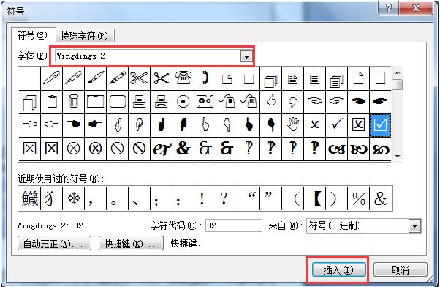This screenshot has height=287, width=440.
Task: Select the window frame symbol
Action: 96,102
